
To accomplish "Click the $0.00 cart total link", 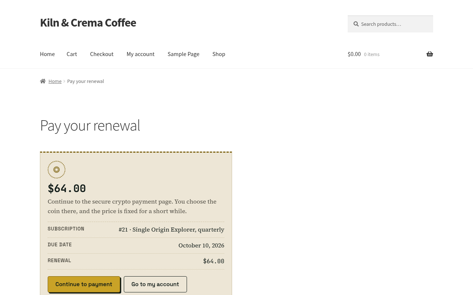I will click(x=354, y=54).
